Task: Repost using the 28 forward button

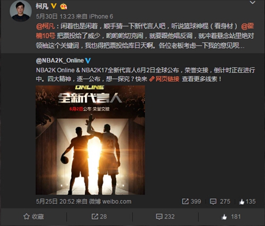Action: 99,216
